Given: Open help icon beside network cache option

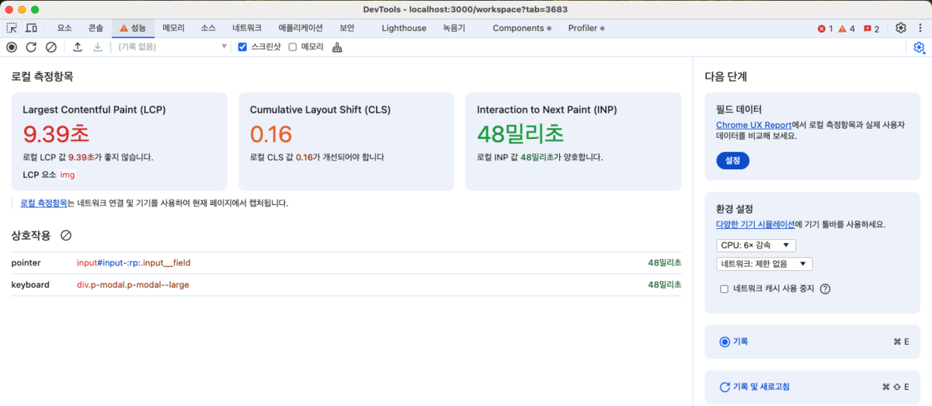Looking at the screenshot, I should point(826,289).
